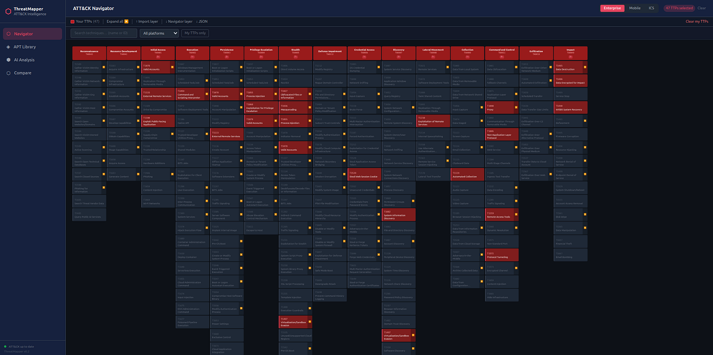Viewport: 713px width, 355px height.
Task: Click the Initial Access TA0001 column header
Action: pos(158,53)
